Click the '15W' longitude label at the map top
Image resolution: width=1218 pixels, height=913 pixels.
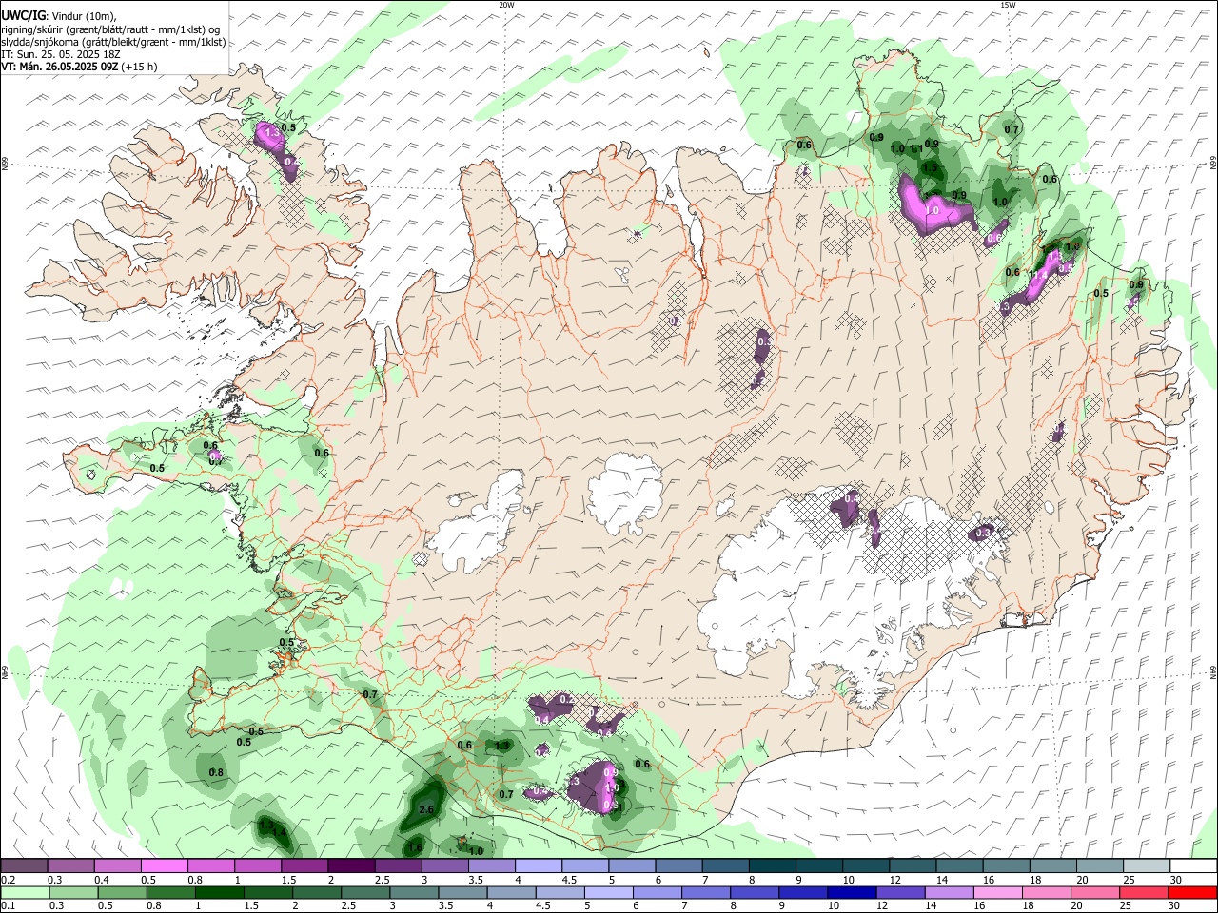[x=1008, y=5]
